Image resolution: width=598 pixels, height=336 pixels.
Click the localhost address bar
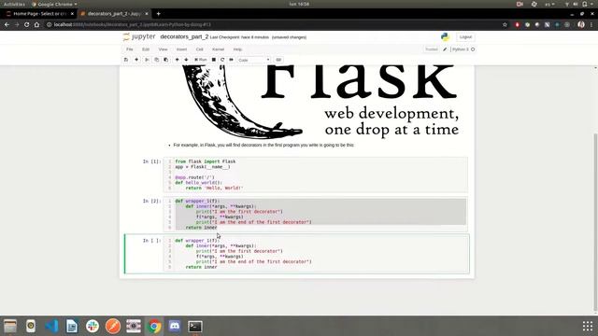click(x=275, y=25)
